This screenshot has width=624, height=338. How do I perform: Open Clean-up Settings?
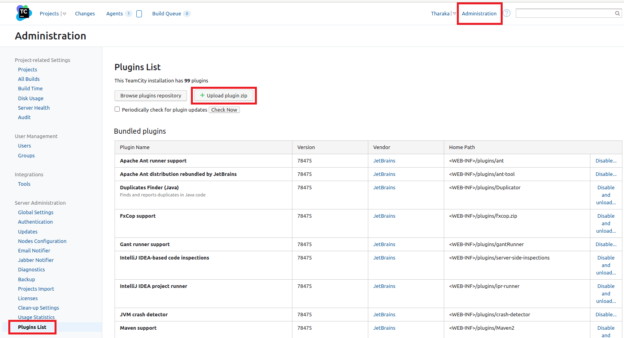(x=38, y=308)
